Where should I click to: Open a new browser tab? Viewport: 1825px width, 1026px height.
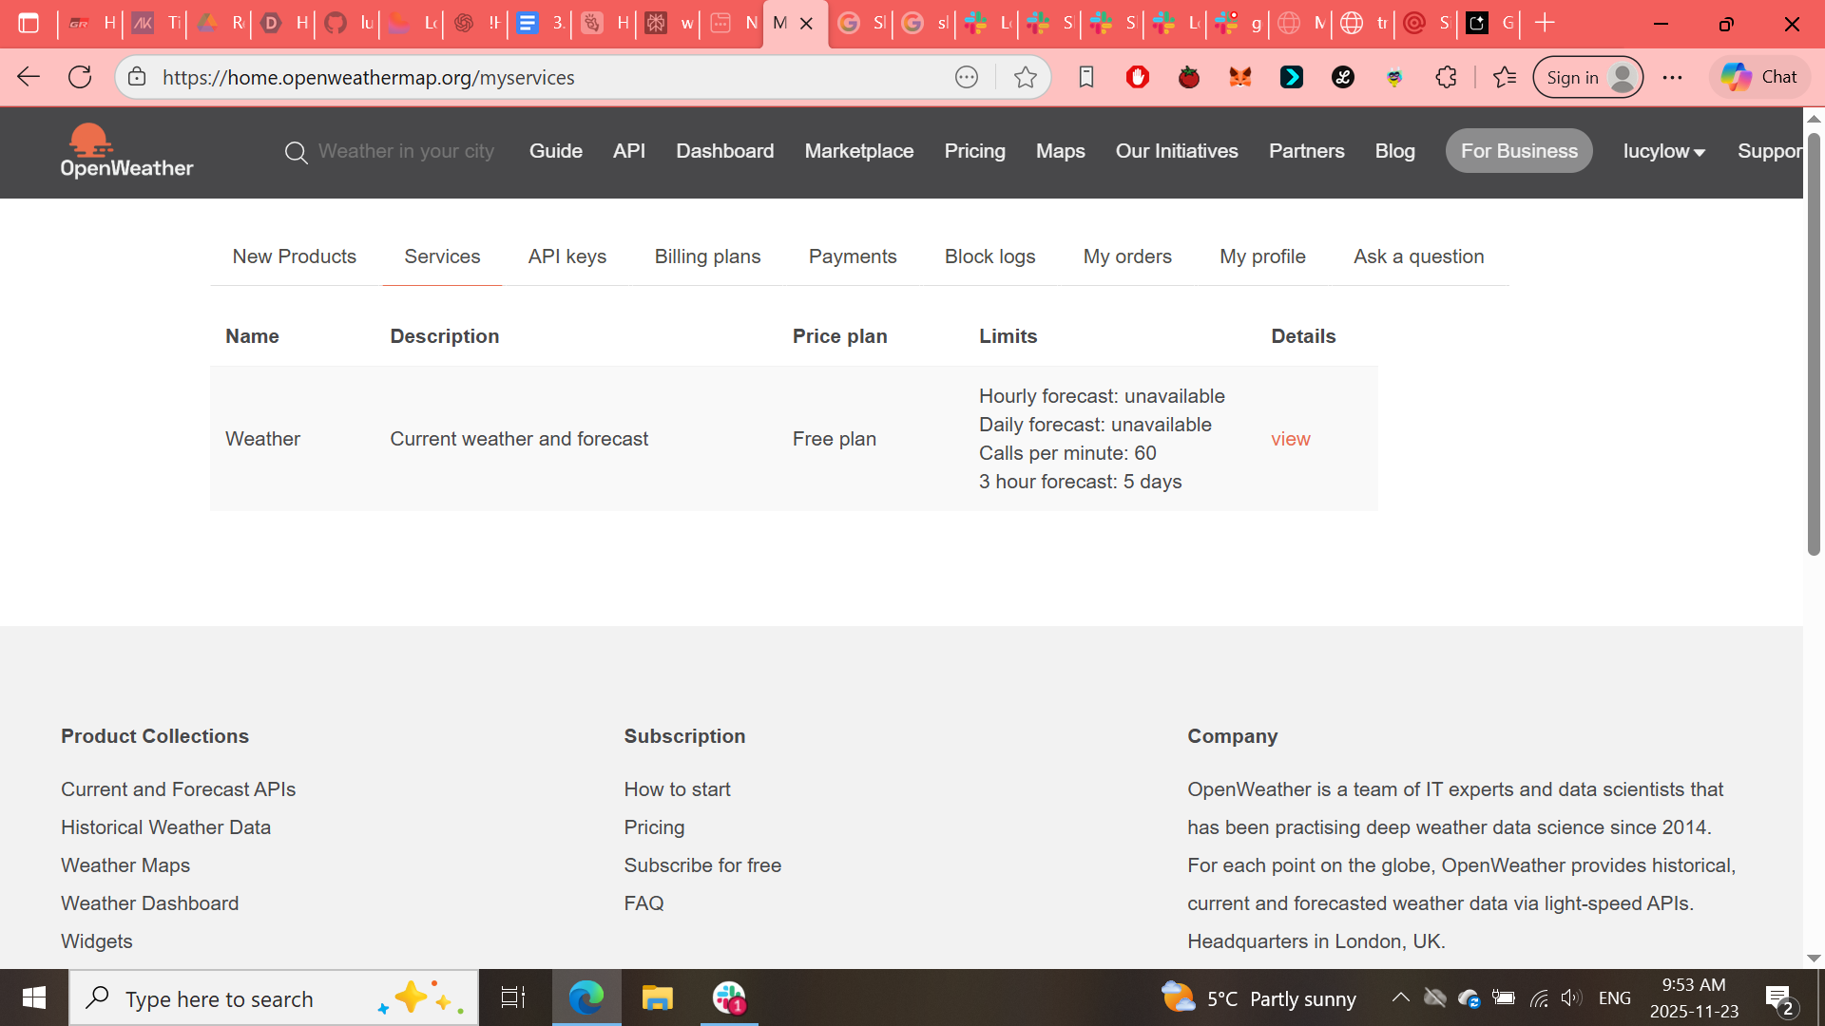coord(1545,23)
